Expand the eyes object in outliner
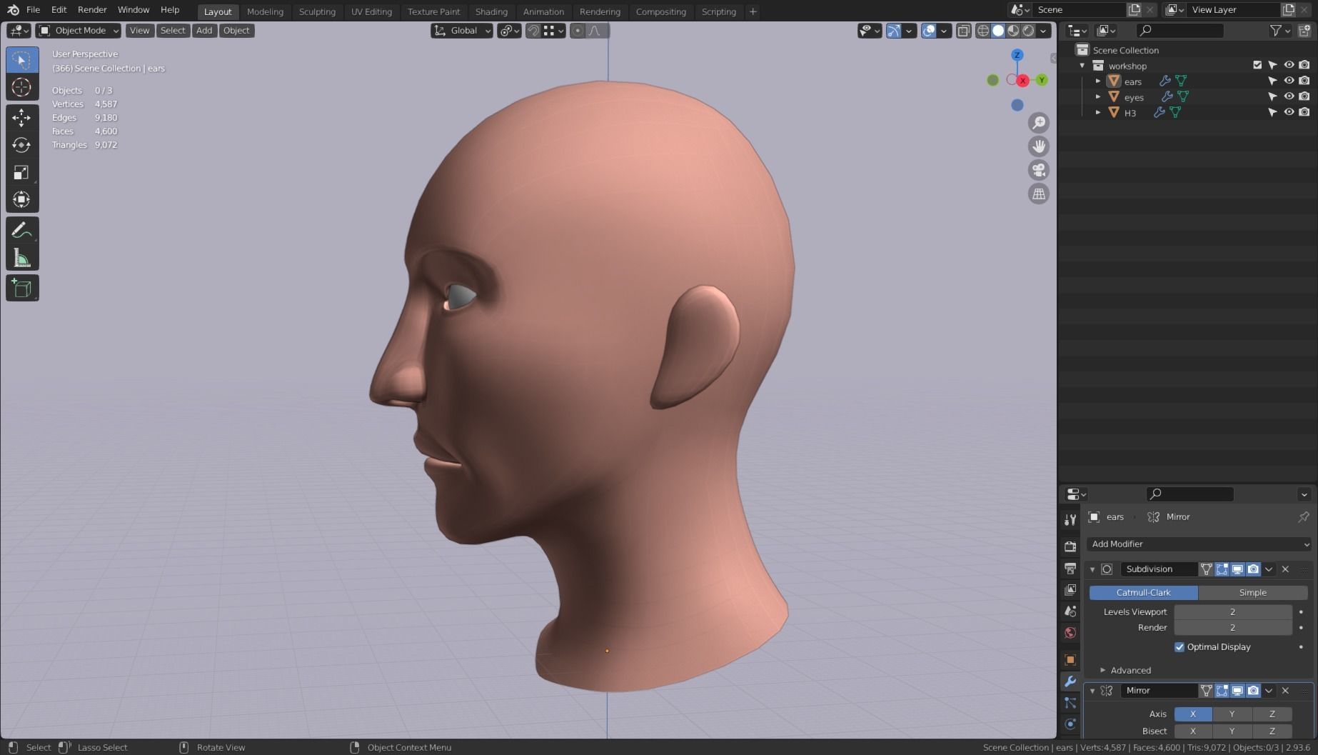This screenshot has height=755, width=1318. click(1098, 96)
